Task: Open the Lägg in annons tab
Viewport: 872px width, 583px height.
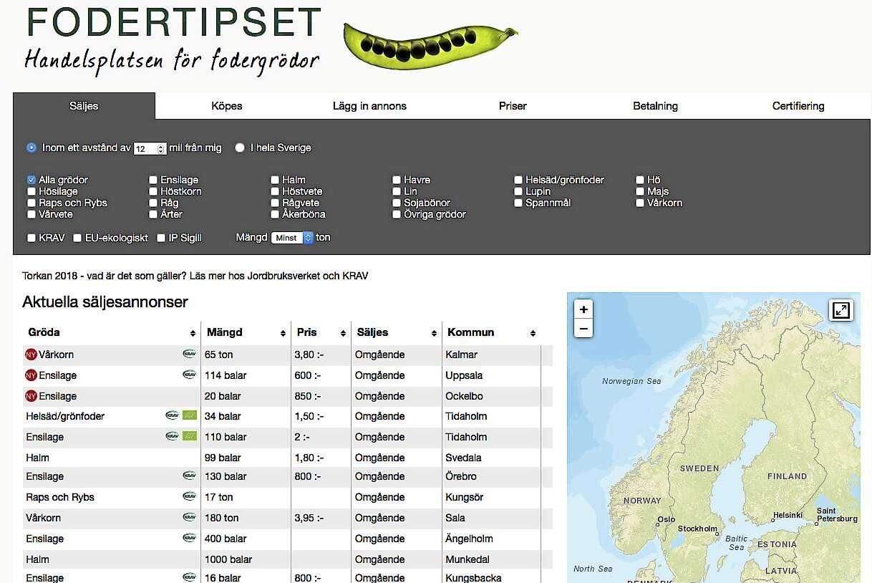Action: click(x=369, y=106)
